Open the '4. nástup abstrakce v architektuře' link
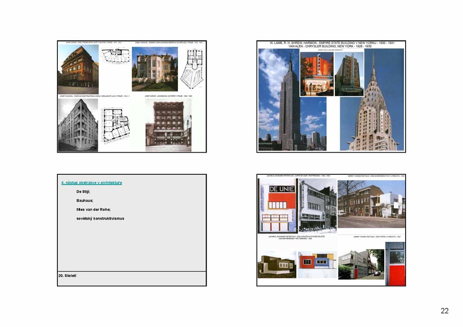This screenshot has width=463, height=327. (92, 183)
